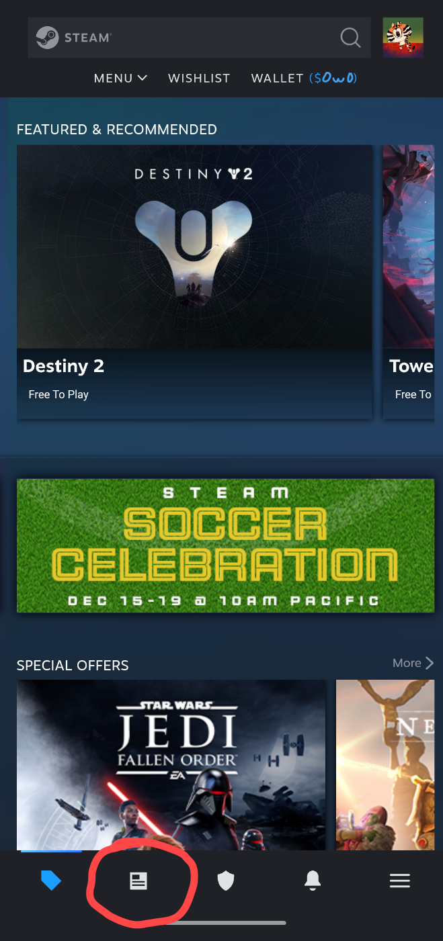The width and height of the screenshot is (443, 941).
Task: Open the second special offer thumbnail
Action: tap(385, 765)
